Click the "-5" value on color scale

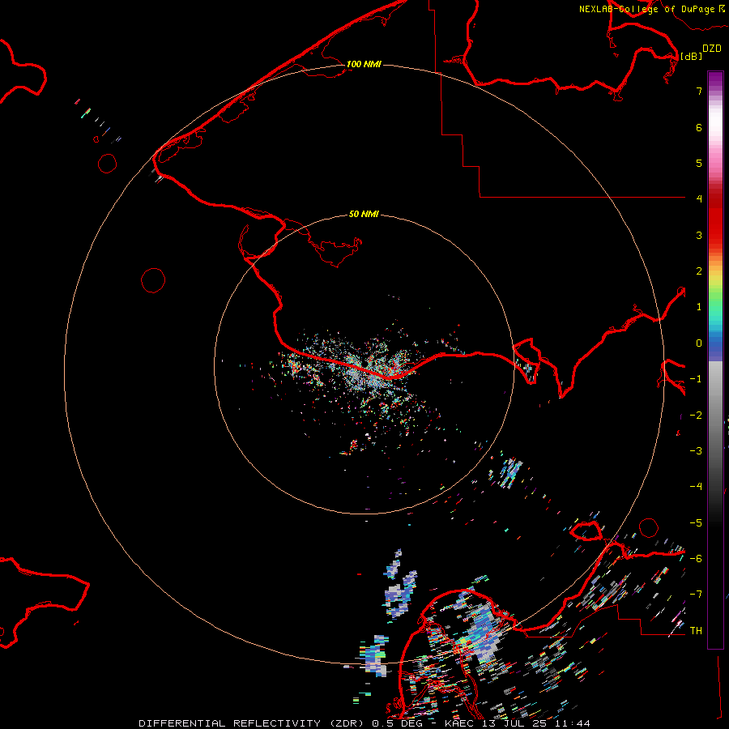(696, 523)
